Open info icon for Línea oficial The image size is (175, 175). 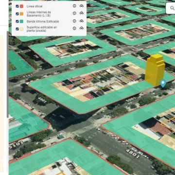coord(74,6)
